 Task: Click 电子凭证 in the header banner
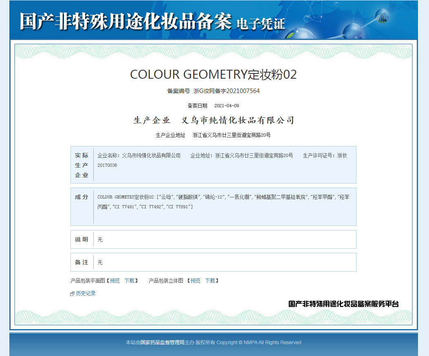261,24
